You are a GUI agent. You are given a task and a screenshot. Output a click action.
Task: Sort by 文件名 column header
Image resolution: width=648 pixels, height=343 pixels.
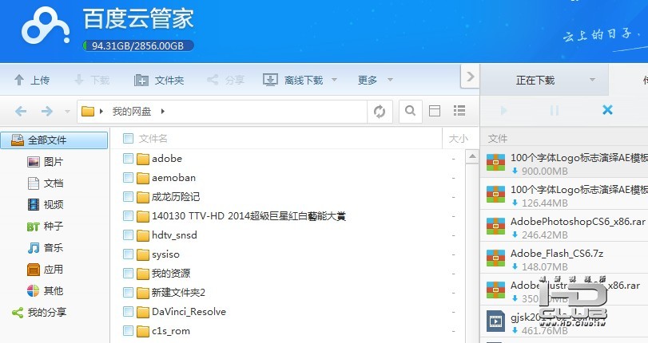(153, 138)
